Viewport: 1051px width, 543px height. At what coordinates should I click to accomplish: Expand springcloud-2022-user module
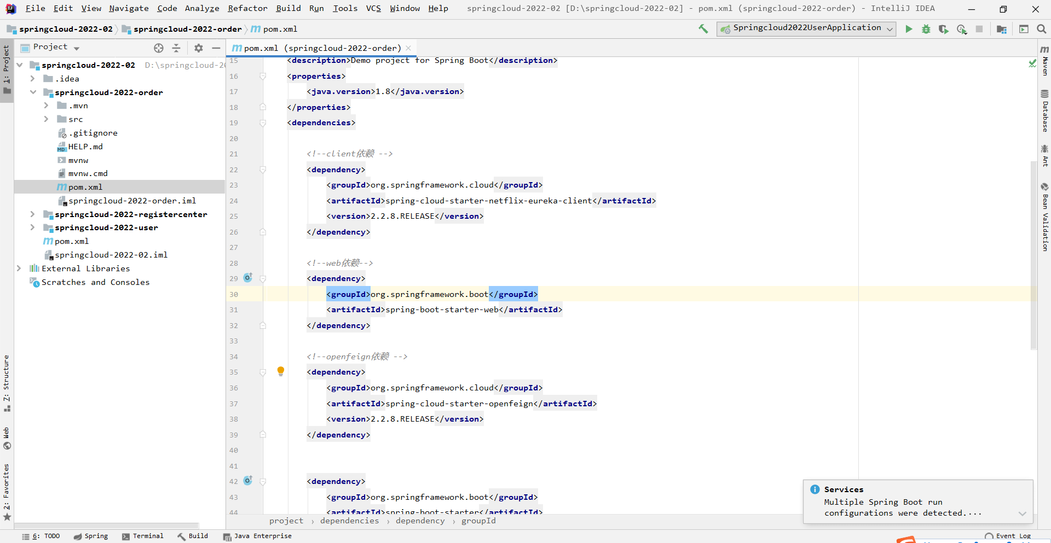33,227
